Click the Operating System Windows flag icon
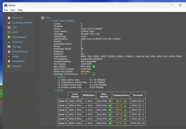This screenshot has width=186, height=129. click(9, 23)
